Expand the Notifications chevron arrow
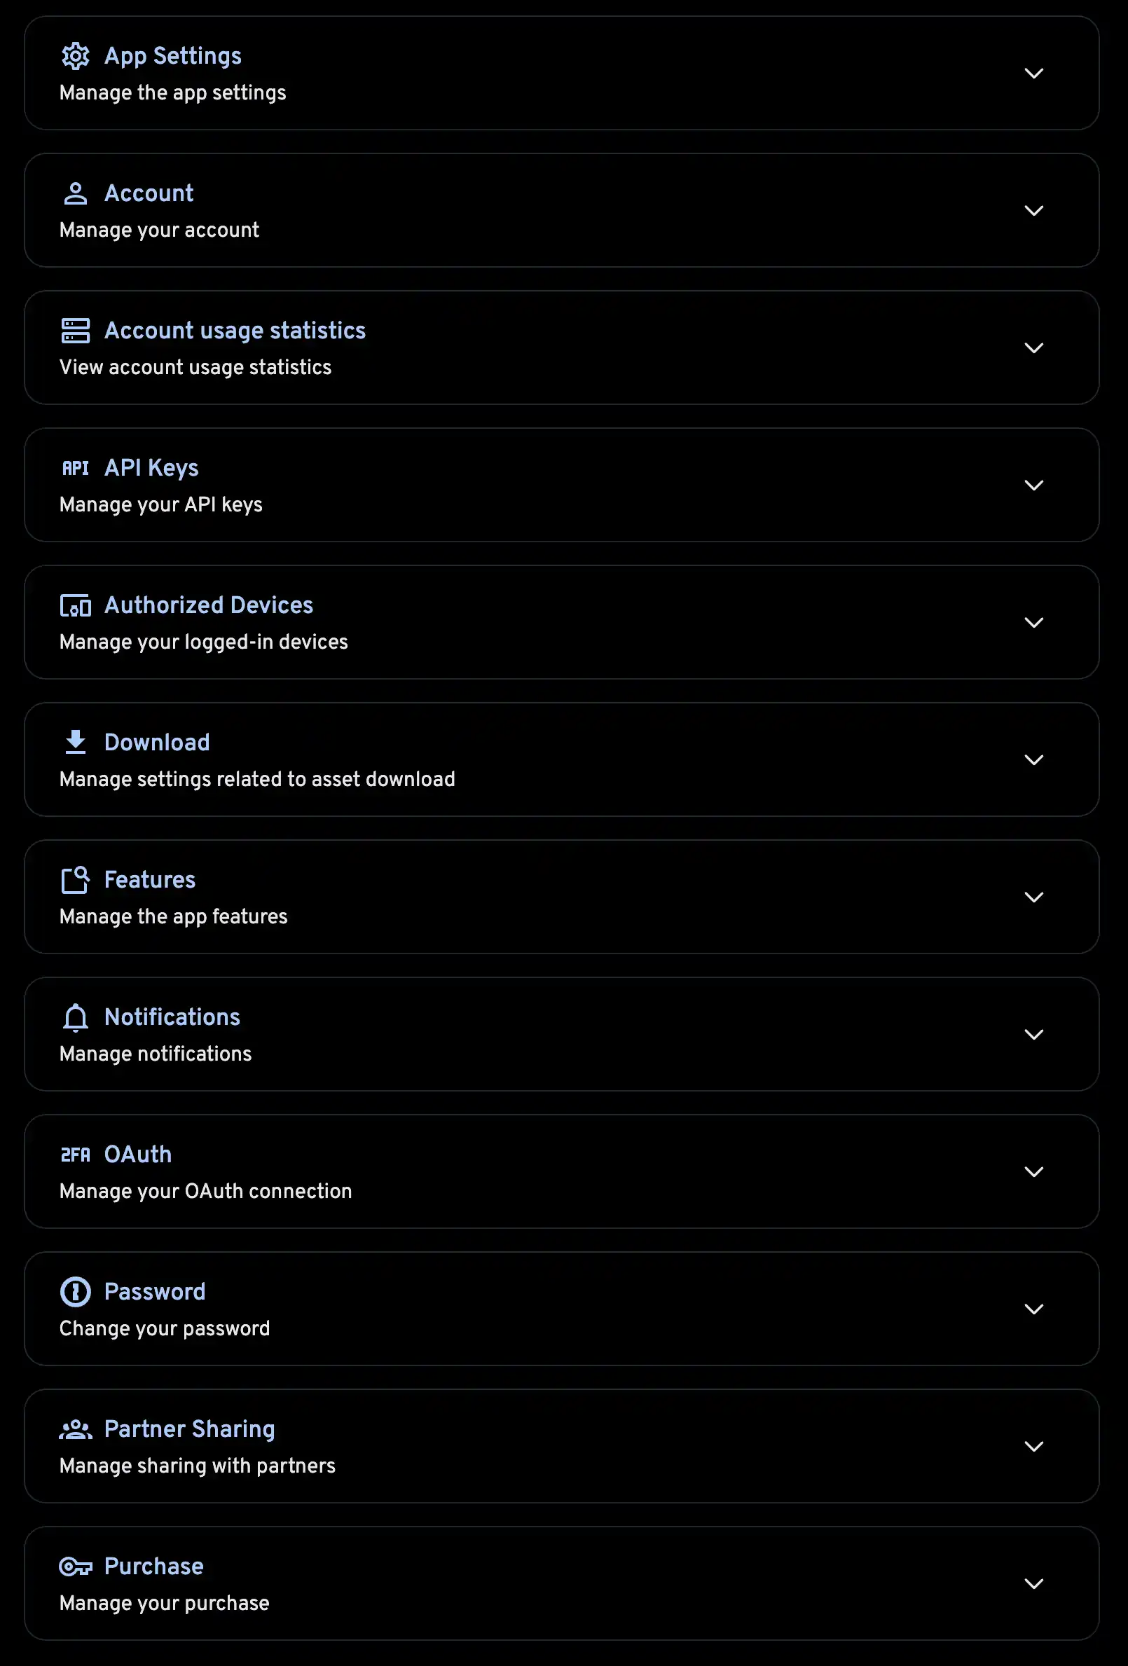Screen dimensions: 1128x1666 (x=1033, y=1035)
